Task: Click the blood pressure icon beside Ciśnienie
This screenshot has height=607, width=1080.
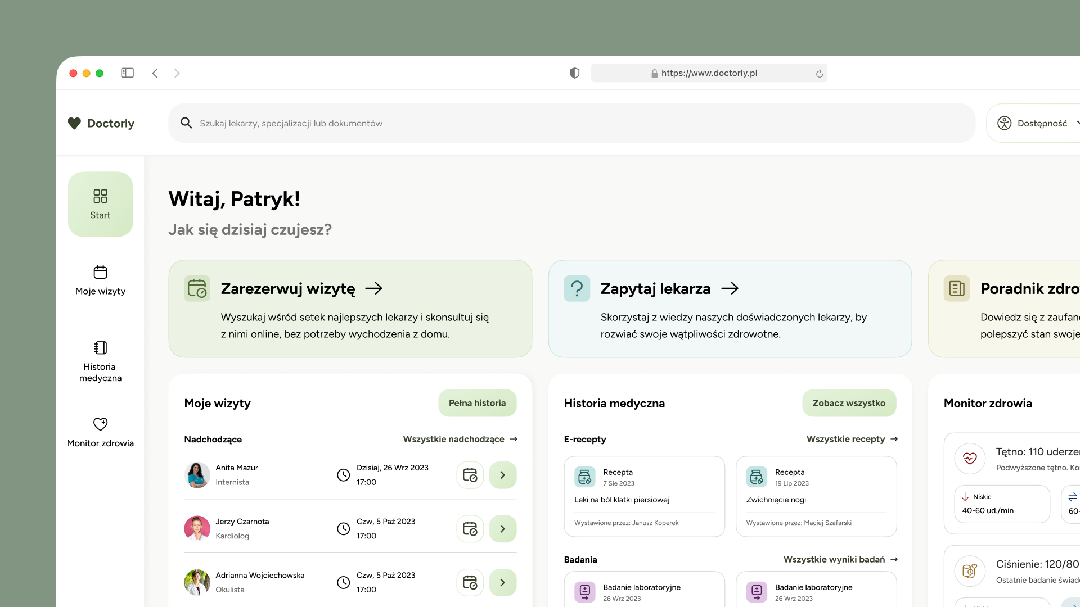Action: tap(970, 571)
